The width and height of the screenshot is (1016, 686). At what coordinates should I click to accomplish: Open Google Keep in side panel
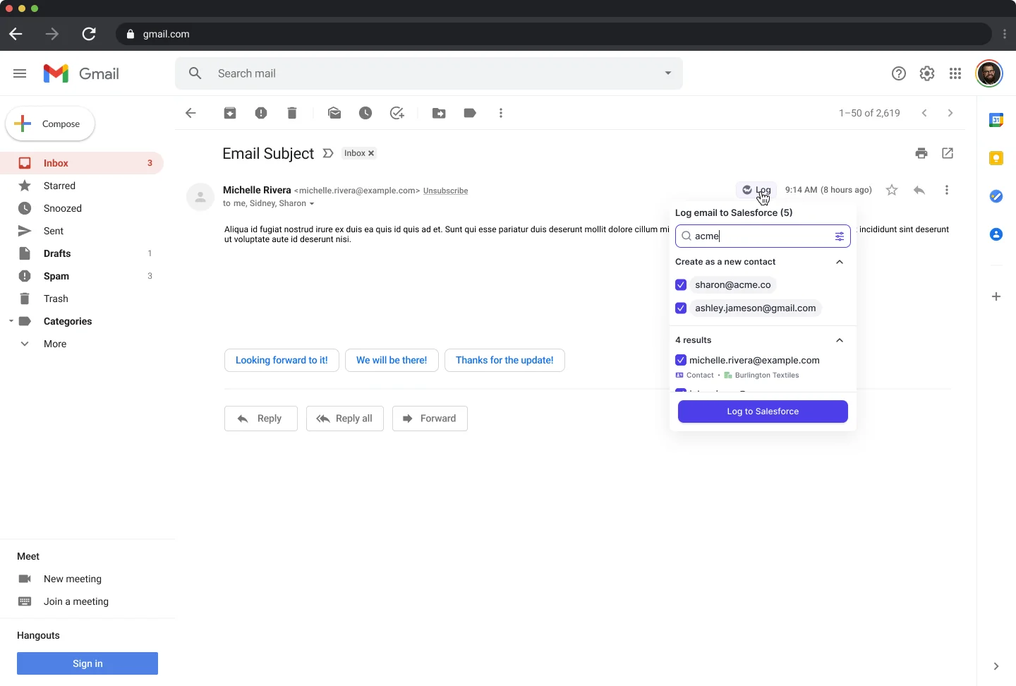[996, 158]
